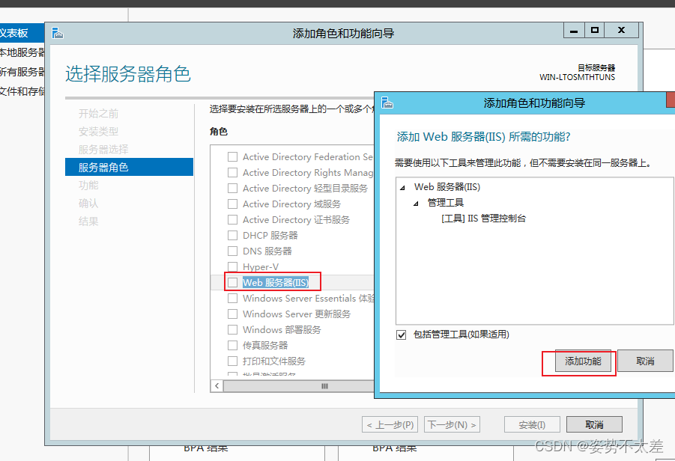Uncheck 包括管理工具(如果适用) option
This screenshot has height=461, width=675.
(x=402, y=335)
